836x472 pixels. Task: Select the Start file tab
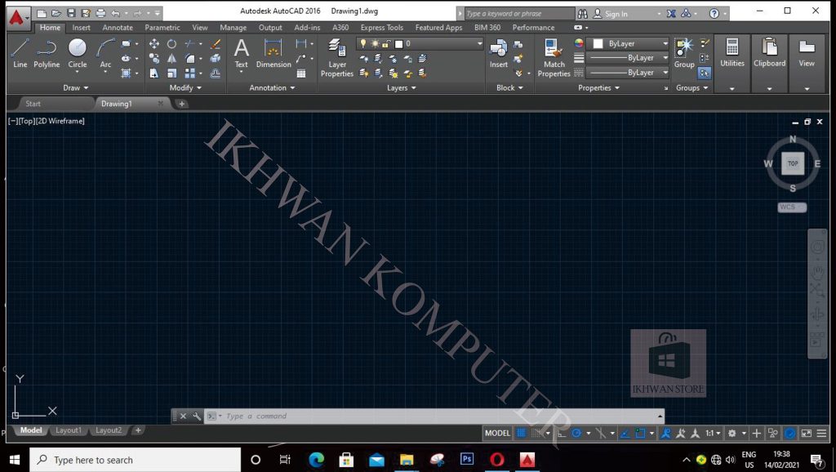[x=33, y=104]
